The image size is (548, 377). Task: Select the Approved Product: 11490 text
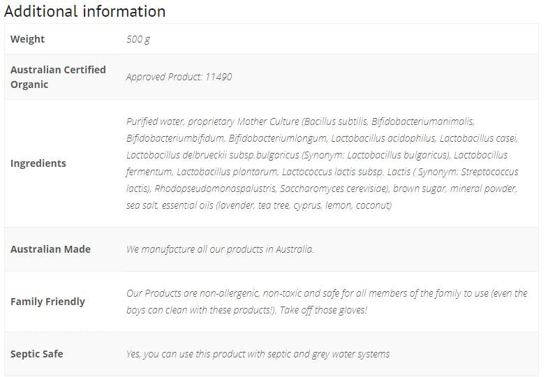point(179,77)
